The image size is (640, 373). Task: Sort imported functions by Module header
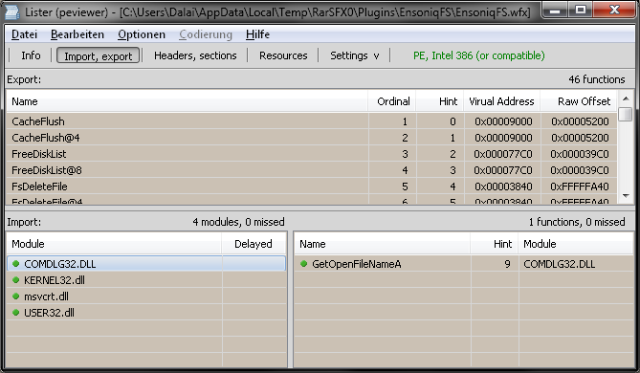(x=576, y=244)
